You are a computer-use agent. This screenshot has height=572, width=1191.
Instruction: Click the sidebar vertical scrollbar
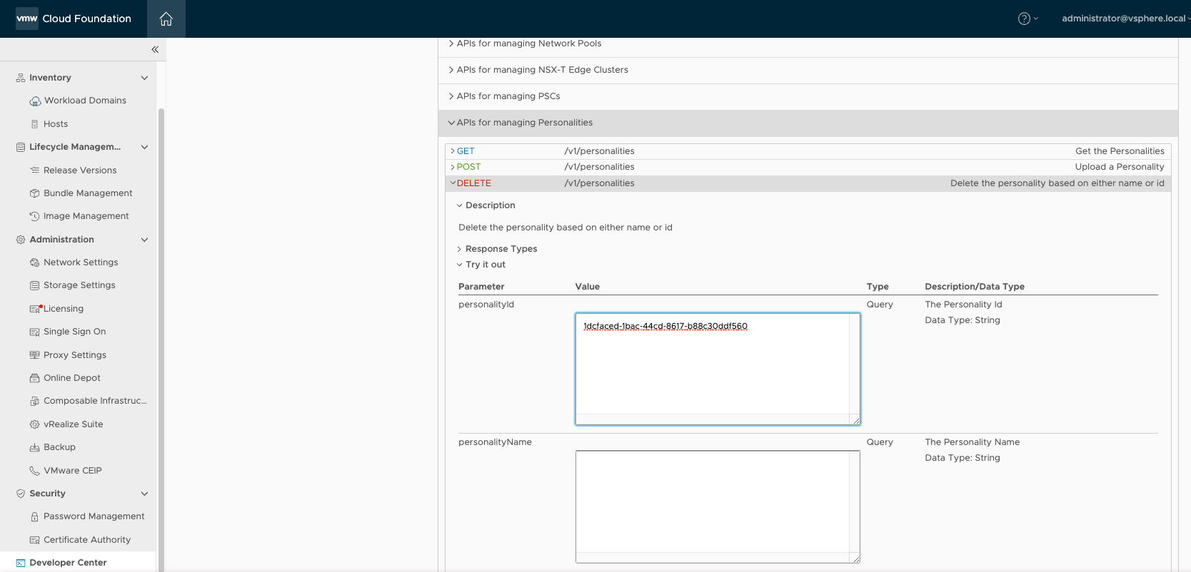point(161,339)
